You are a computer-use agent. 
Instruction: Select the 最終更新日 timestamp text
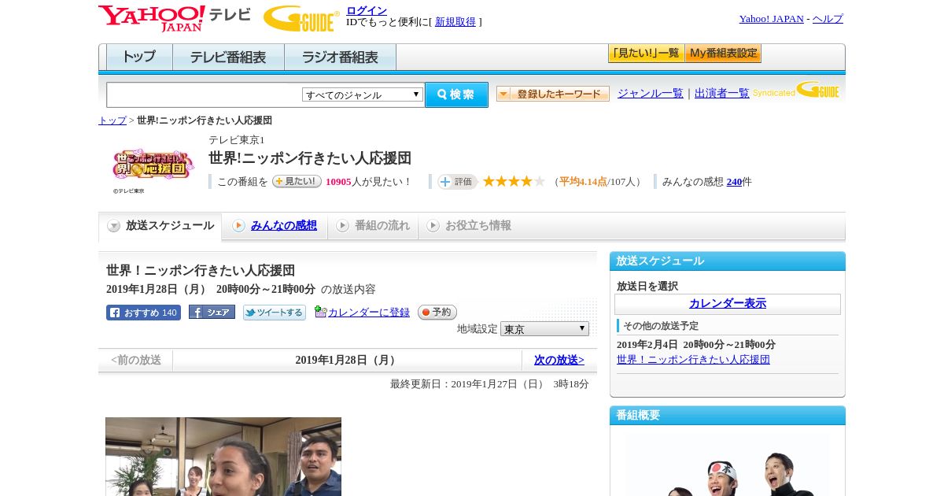[489, 384]
